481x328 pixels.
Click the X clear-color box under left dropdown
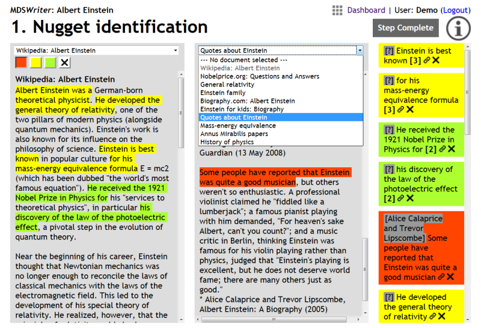tap(64, 63)
